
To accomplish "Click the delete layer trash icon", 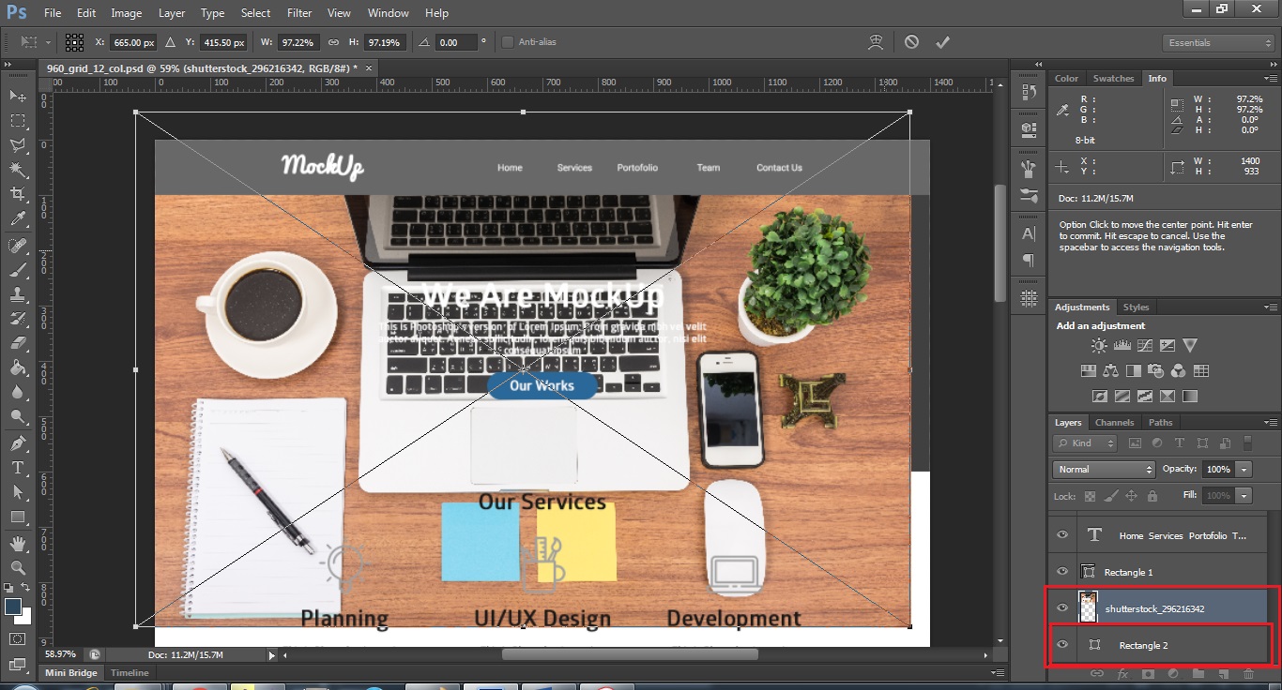I will coord(1248,673).
